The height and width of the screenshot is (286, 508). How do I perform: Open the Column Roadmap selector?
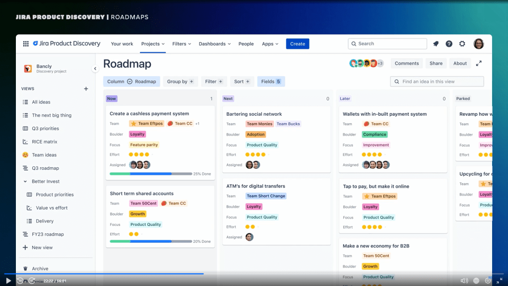click(131, 81)
